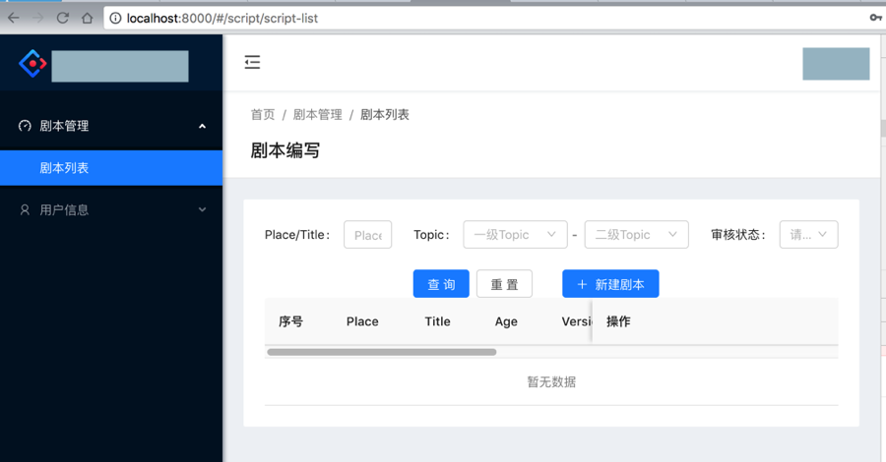Click the Title column header
The width and height of the screenshot is (886, 462).
click(437, 321)
